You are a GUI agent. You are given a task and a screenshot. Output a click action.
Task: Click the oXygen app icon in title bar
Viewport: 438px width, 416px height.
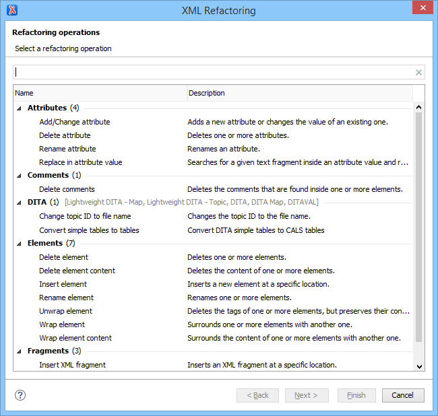[x=11, y=9]
